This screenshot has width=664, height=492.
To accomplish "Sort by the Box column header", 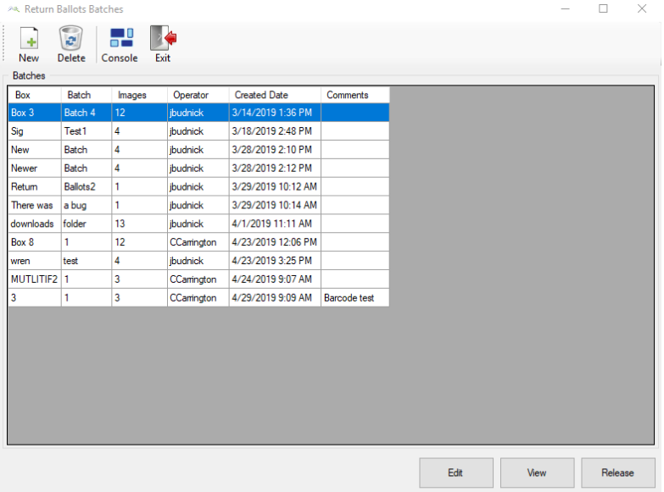I will 35,95.
